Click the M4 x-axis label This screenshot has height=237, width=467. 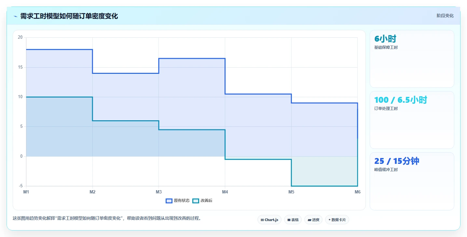click(x=225, y=192)
